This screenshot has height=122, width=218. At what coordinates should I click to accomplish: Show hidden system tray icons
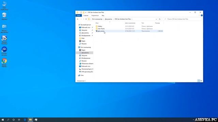point(193,120)
